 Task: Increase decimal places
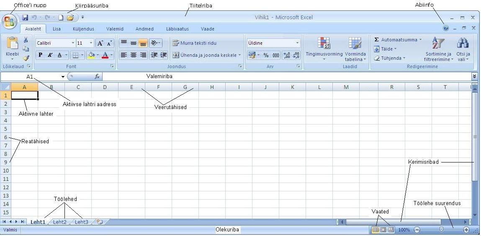(x=286, y=56)
